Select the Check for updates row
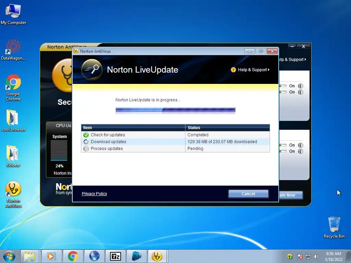The height and width of the screenshot is (263, 351). tap(175, 135)
